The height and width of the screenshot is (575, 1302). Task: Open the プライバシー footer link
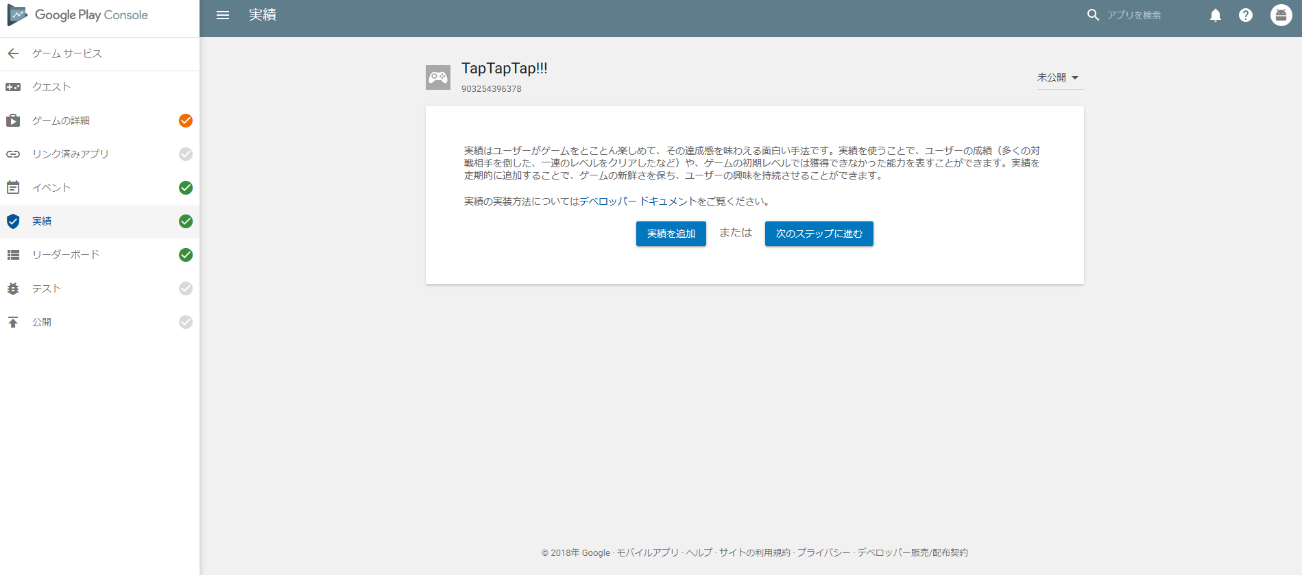point(823,552)
